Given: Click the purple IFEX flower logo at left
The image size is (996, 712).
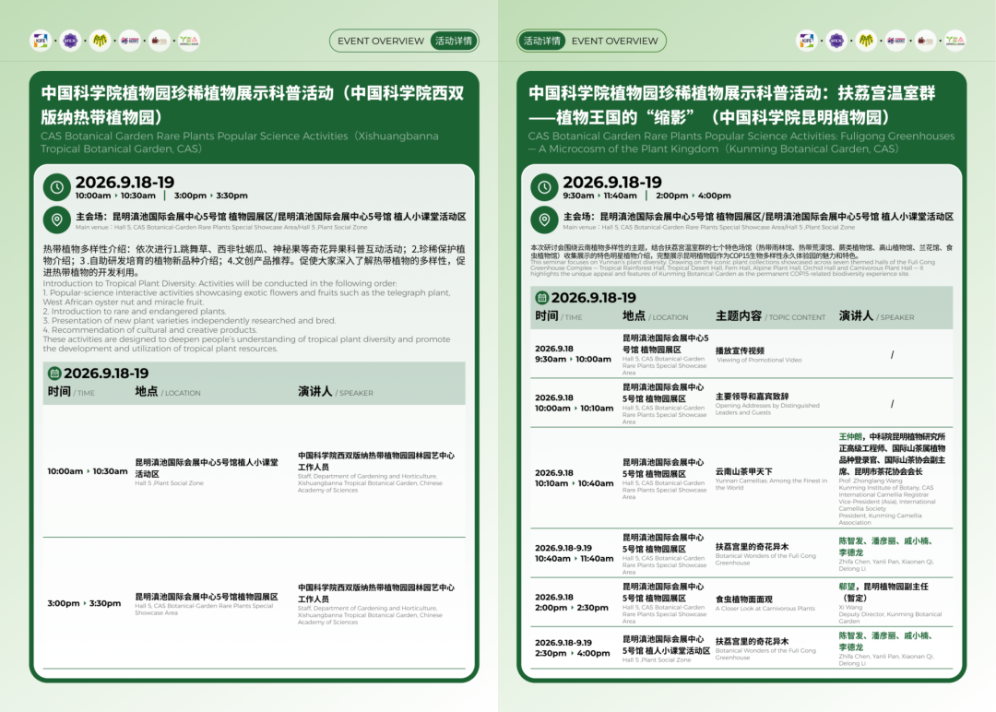Looking at the screenshot, I should click(x=70, y=41).
